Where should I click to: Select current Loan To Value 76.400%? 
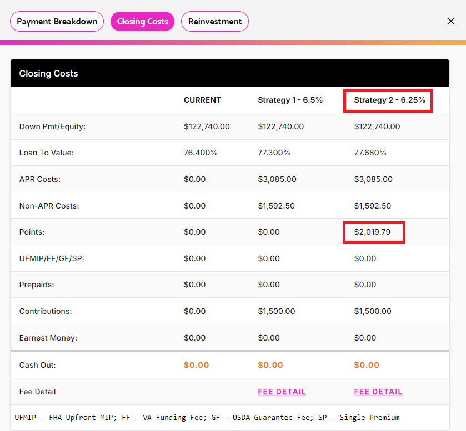point(201,153)
